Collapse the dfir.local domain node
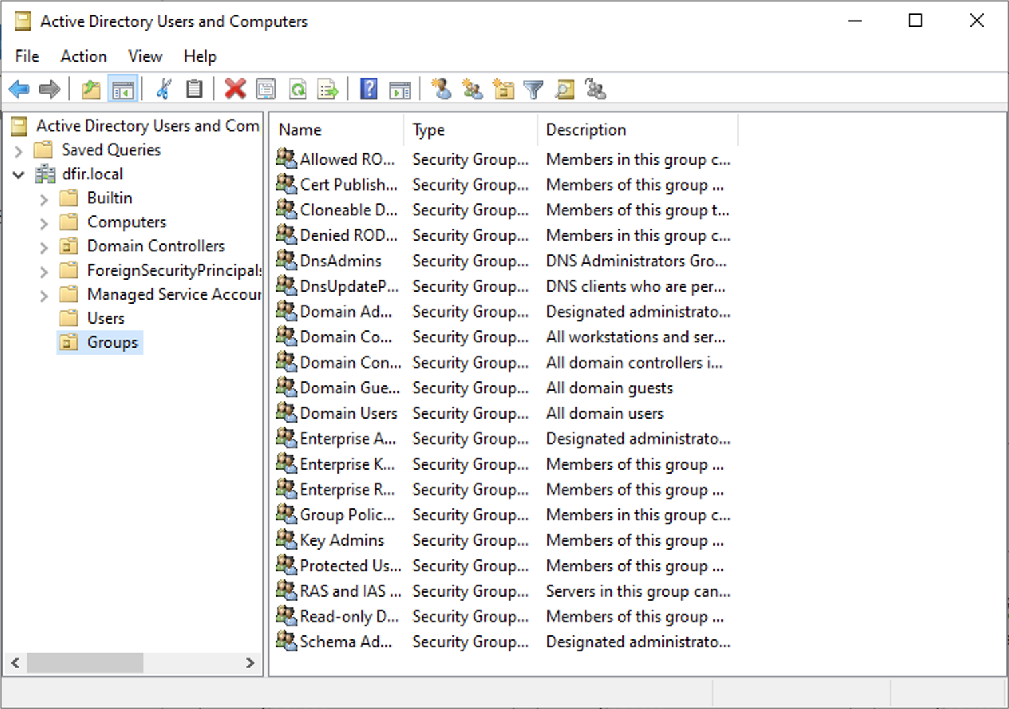 19,175
